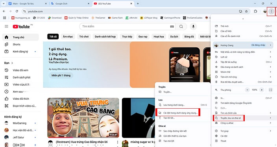Select Xoá dữ liệu duyệt web
277x147 pixels.
(243, 82)
